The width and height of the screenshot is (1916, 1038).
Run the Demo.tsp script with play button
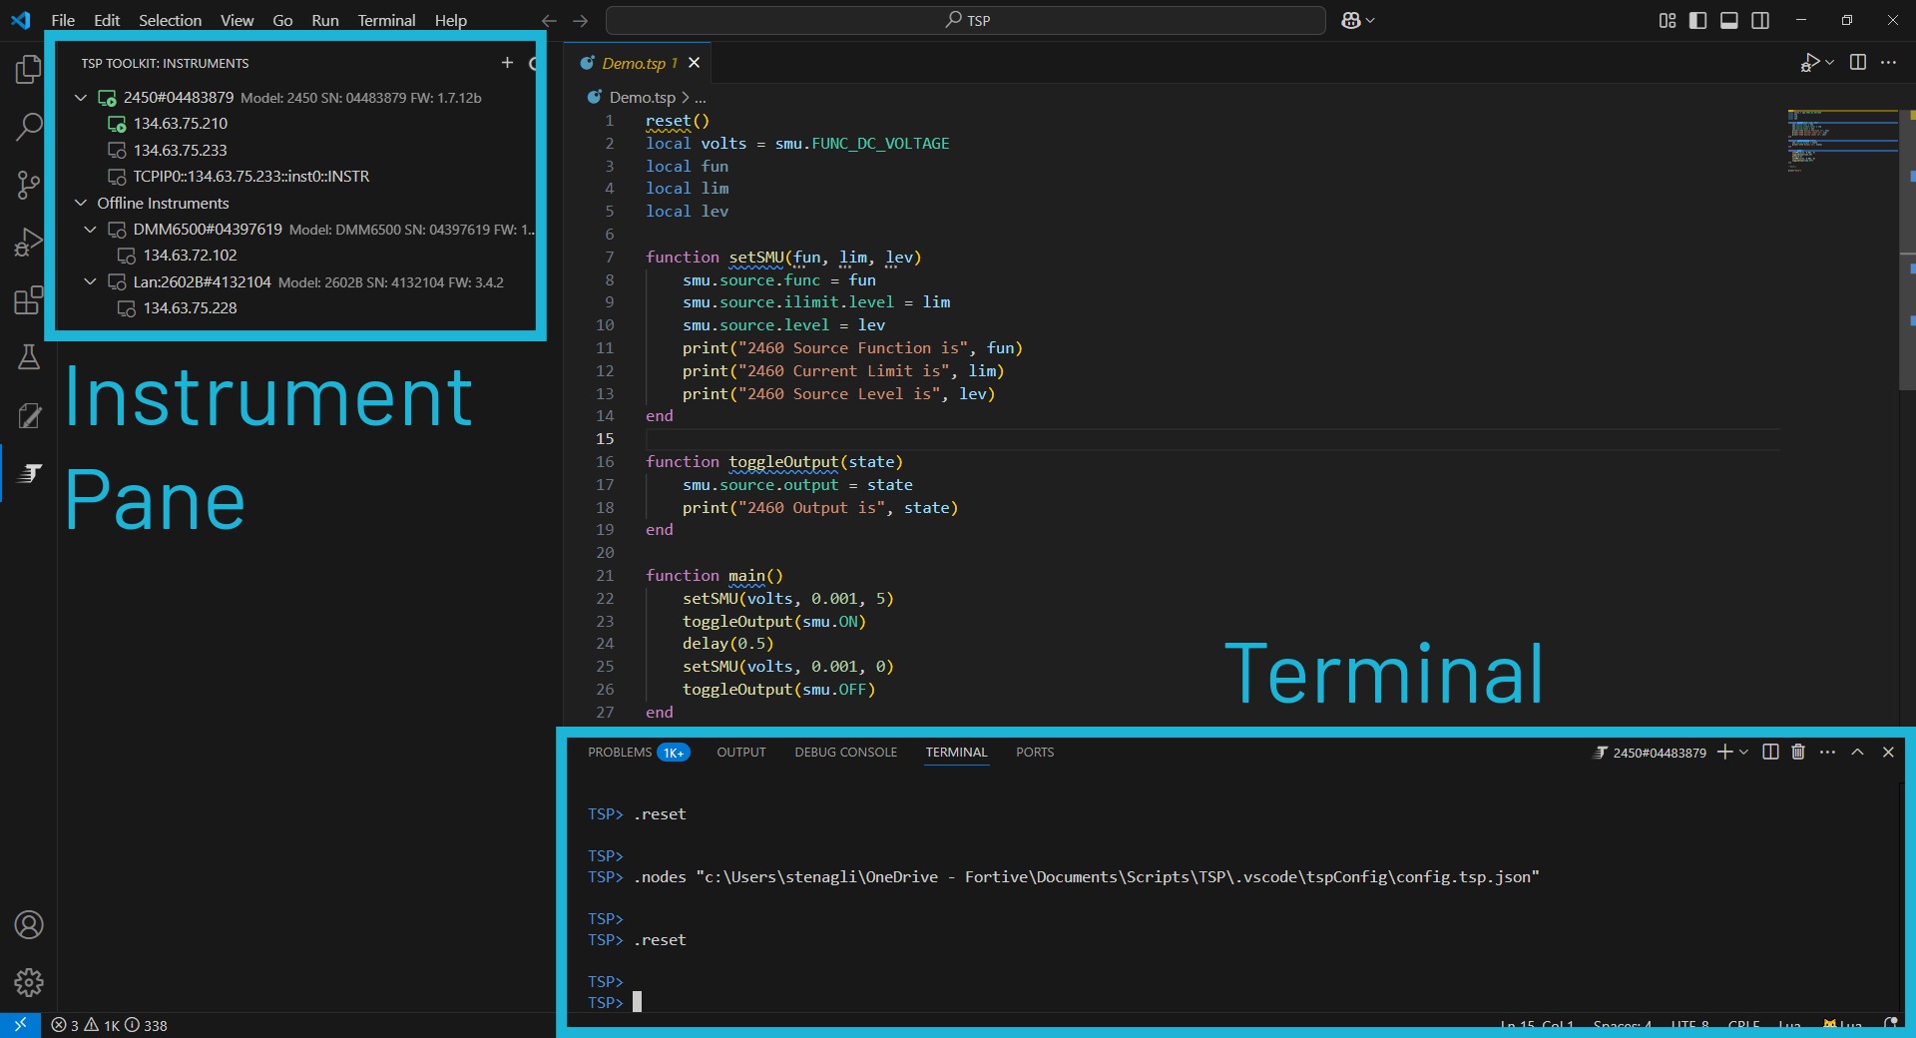1809,62
